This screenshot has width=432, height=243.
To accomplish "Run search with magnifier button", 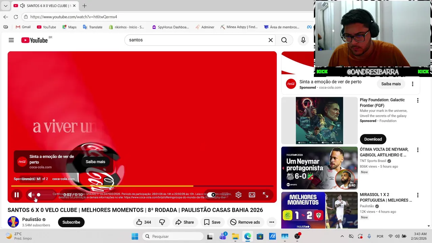I will (x=284, y=40).
